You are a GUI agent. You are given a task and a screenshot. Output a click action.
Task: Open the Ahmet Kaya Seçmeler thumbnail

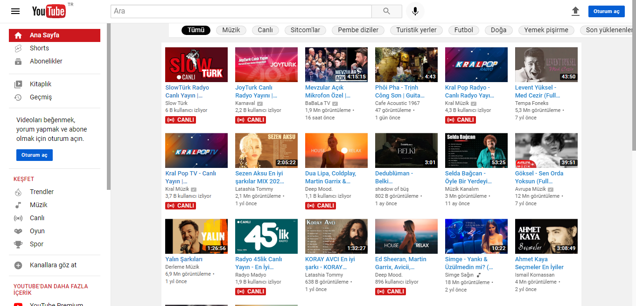click(546, 236)
